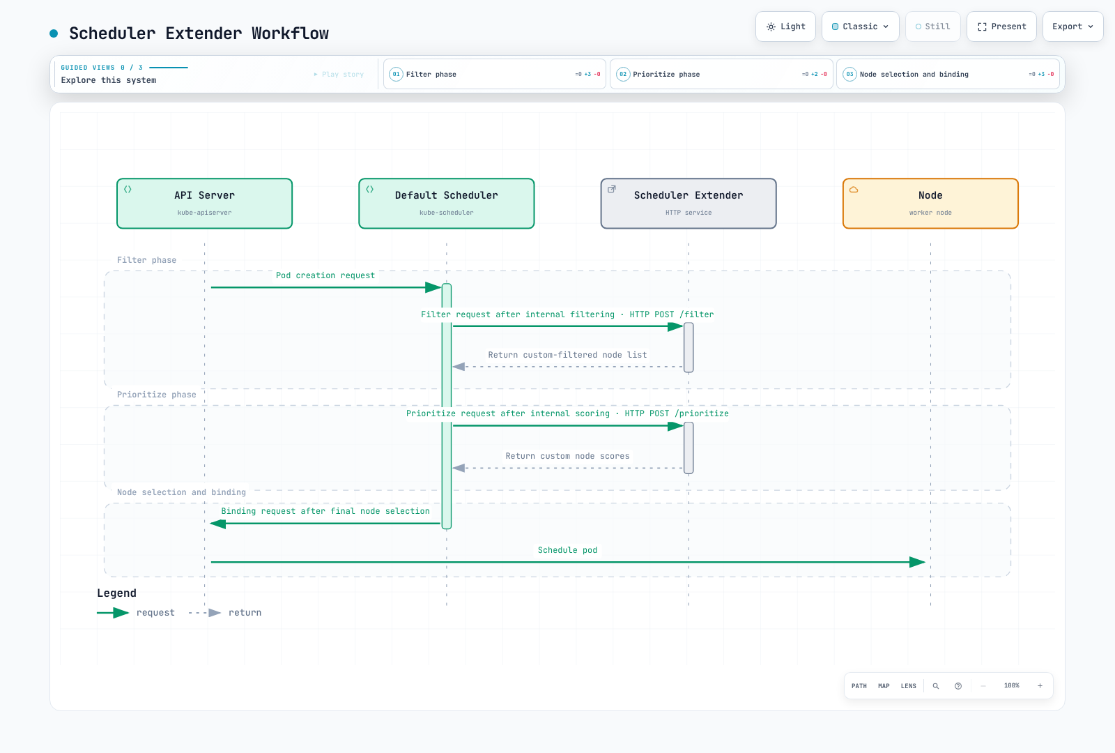This screenshot has height=753, width=1115.
Task: Click the 'Pod creation request' message label
Action: point(325,275)
